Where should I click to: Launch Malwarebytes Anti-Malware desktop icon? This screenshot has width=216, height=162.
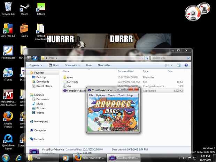pyautogui.click(x=8, y=98)
